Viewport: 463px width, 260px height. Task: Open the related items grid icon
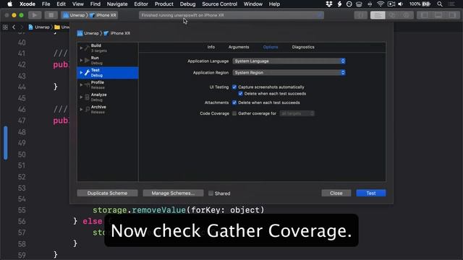click(x=5, y=27)
